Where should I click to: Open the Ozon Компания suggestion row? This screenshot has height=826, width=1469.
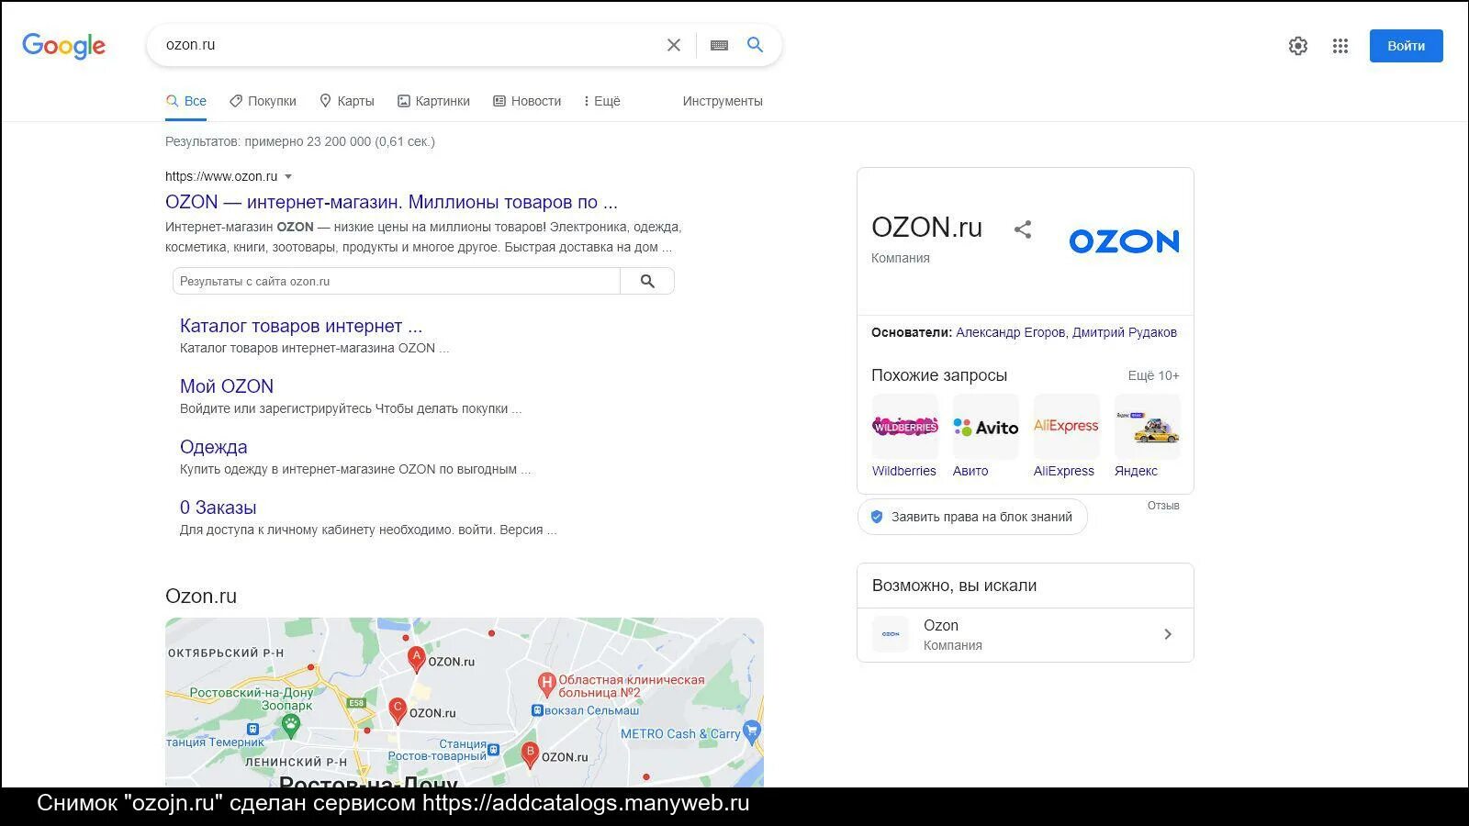1026,634
